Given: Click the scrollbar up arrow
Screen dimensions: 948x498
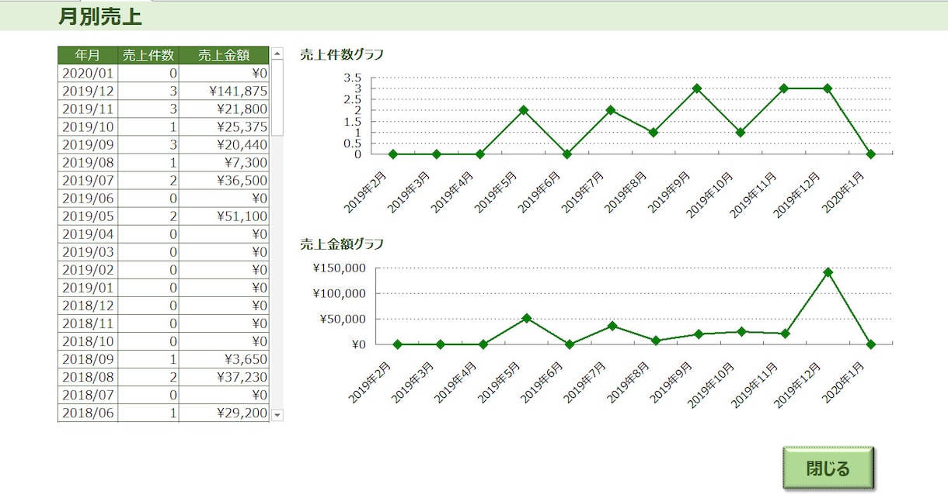Looking at the screenshot, I should click(277, 54).
